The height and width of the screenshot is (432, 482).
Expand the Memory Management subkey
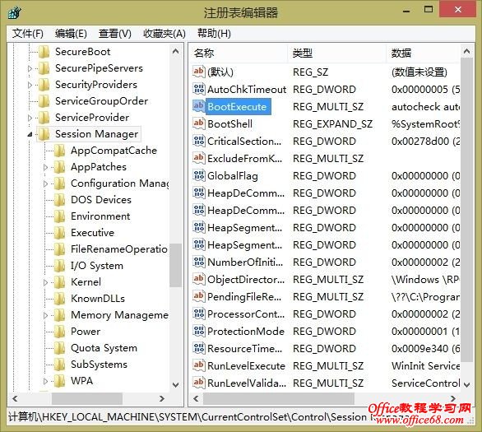[x=45, y=315]
